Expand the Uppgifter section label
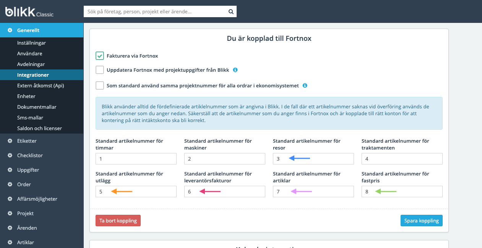The image size is (482, 248). click(x=28, y=170)
